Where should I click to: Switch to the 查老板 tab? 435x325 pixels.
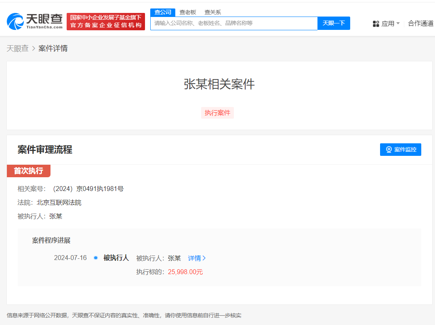coord(188,12)
